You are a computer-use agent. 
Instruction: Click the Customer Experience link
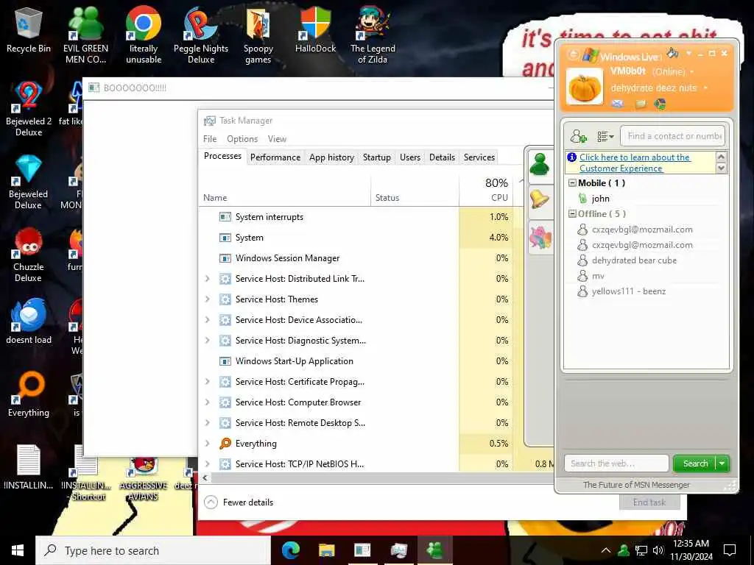point(635,163)
